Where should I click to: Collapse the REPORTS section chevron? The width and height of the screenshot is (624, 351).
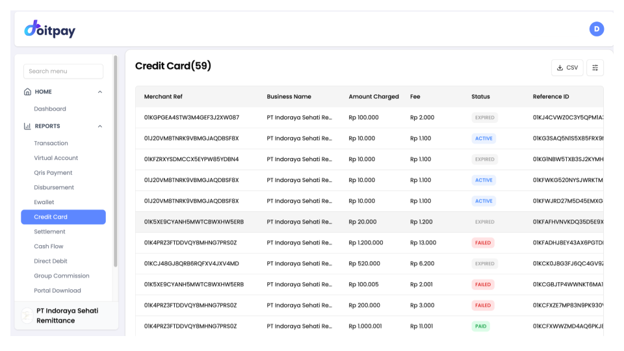100,126
